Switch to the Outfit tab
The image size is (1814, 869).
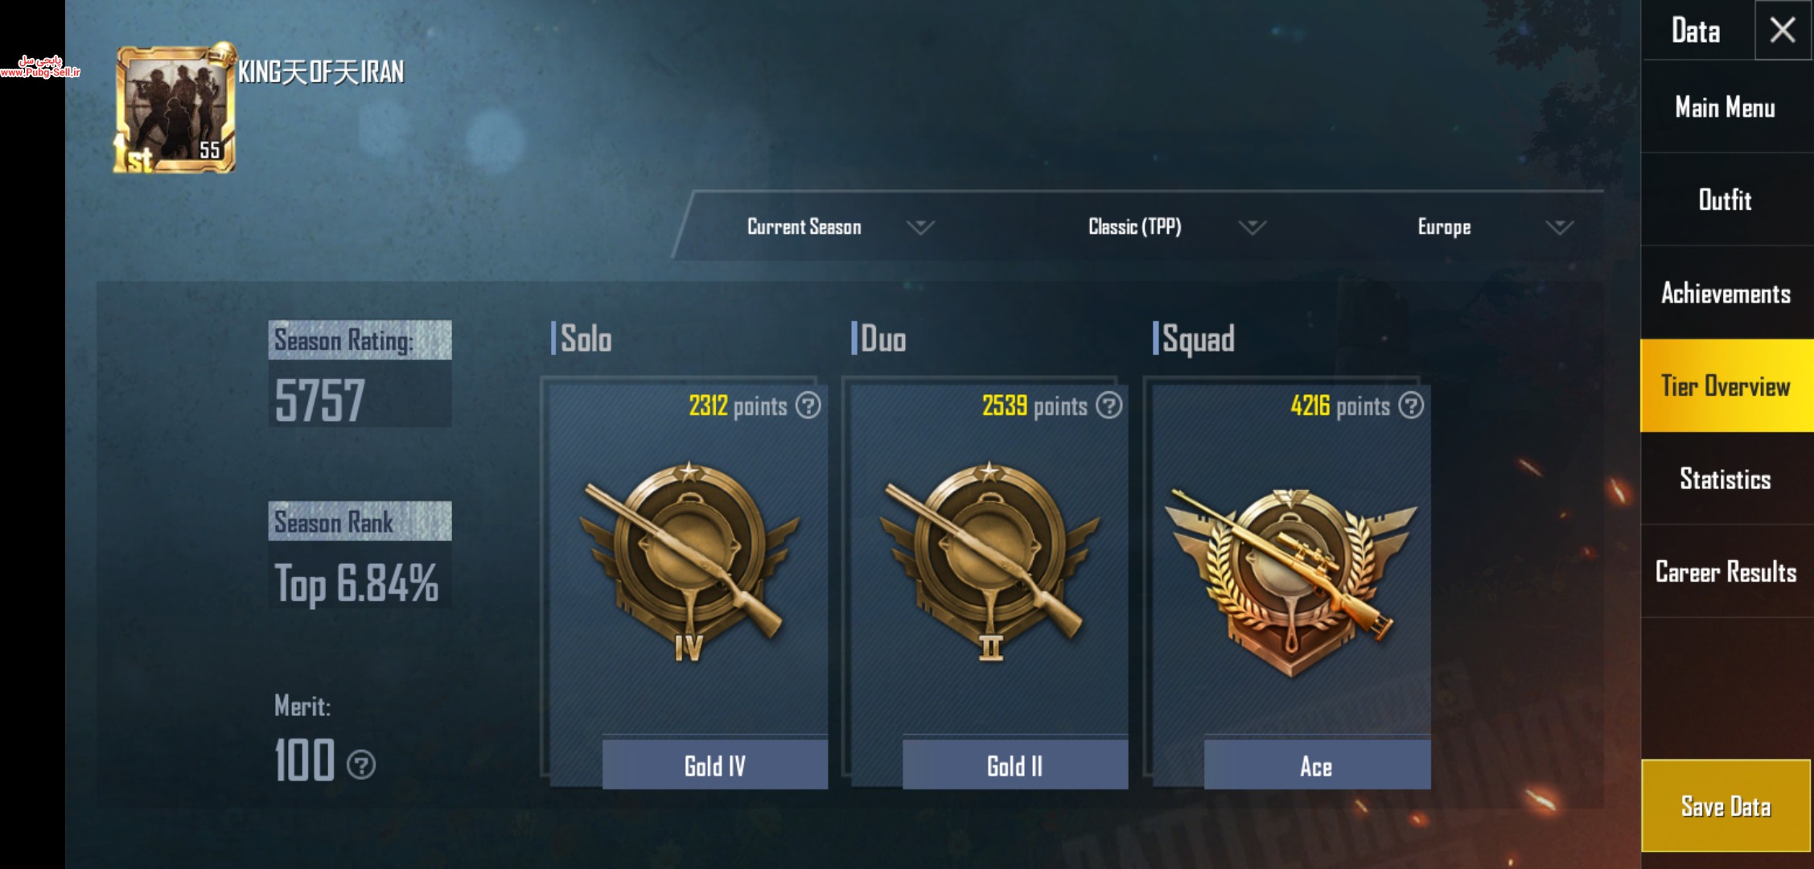coord(1726,200)
